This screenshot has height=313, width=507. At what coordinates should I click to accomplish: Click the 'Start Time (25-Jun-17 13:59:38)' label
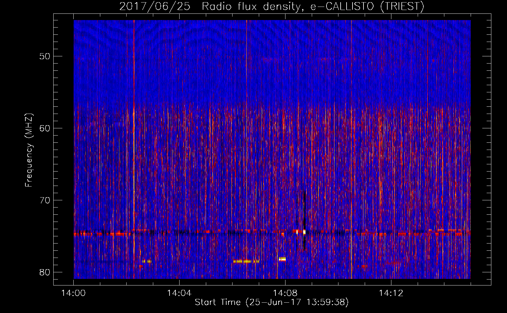(272, 302)
